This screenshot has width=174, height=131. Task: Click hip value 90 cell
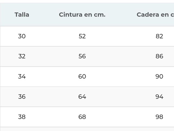click(x=159, y=77)
